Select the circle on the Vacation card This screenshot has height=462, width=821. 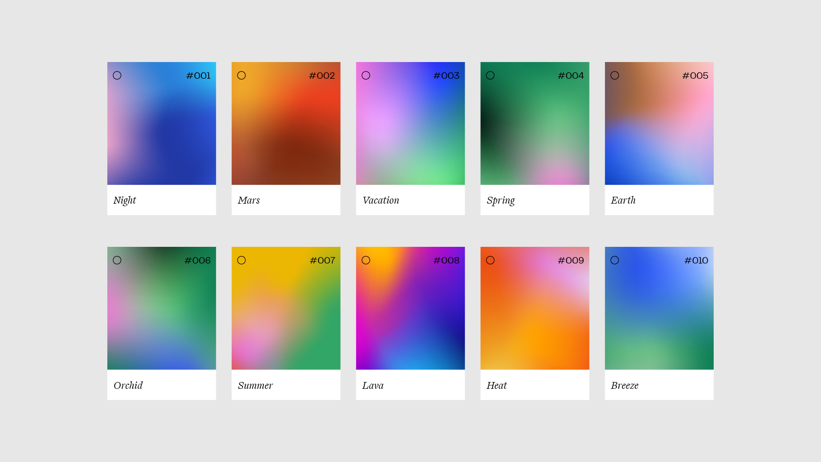(366, 76)
